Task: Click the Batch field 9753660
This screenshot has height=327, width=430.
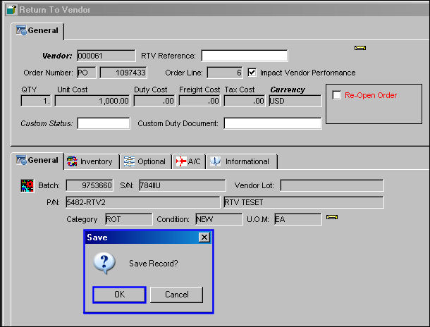Action: 90,185
